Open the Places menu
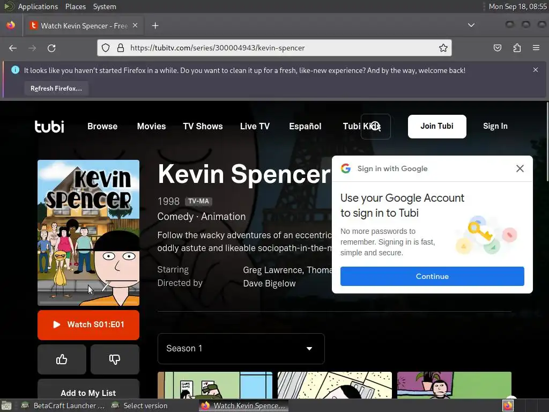Viewport: 549px width, 412px height. (x=75, y=6)
